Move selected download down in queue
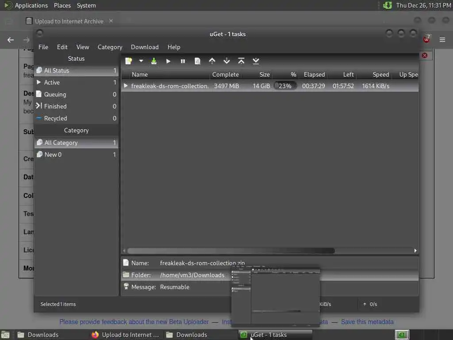The width and height of the screenshot is (453, 340). click(227, 61)
